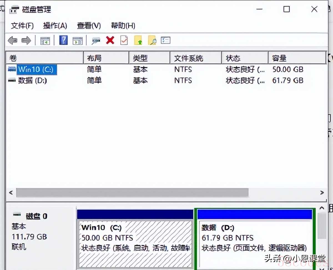Viewport: 333px width, 270px height.
Task: Click the Back arrow toolbar icon
Action: click(12, 41)
